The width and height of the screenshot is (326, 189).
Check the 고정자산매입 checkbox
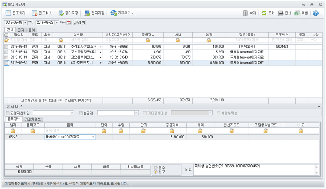[7, 113]
